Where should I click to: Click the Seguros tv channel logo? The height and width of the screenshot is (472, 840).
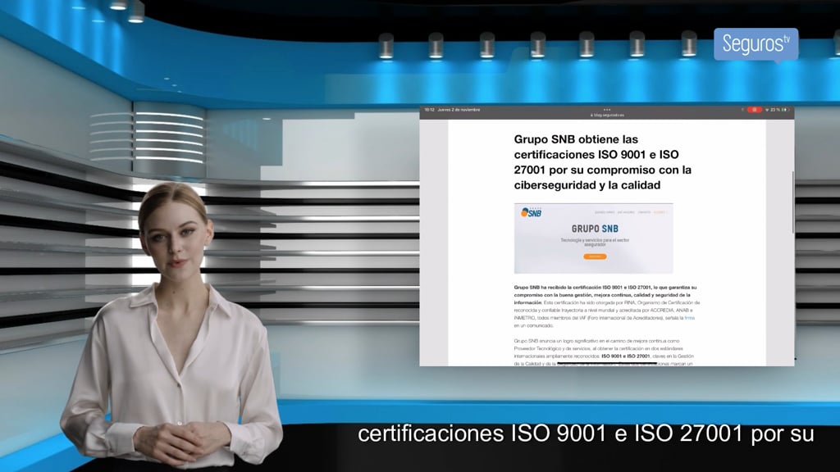756,44
